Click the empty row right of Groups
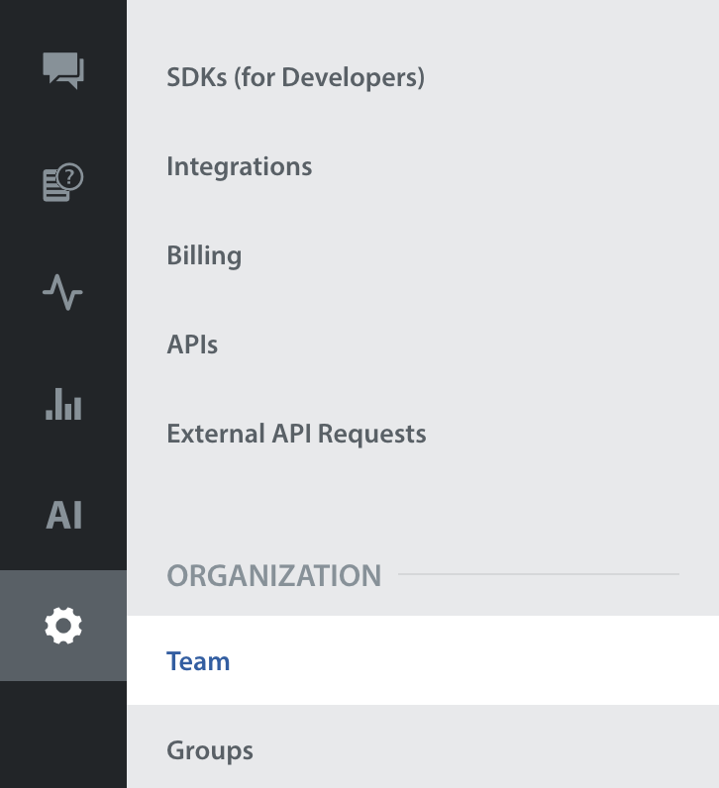This screenshot has height=788, width=719. (x=475, y=750)
